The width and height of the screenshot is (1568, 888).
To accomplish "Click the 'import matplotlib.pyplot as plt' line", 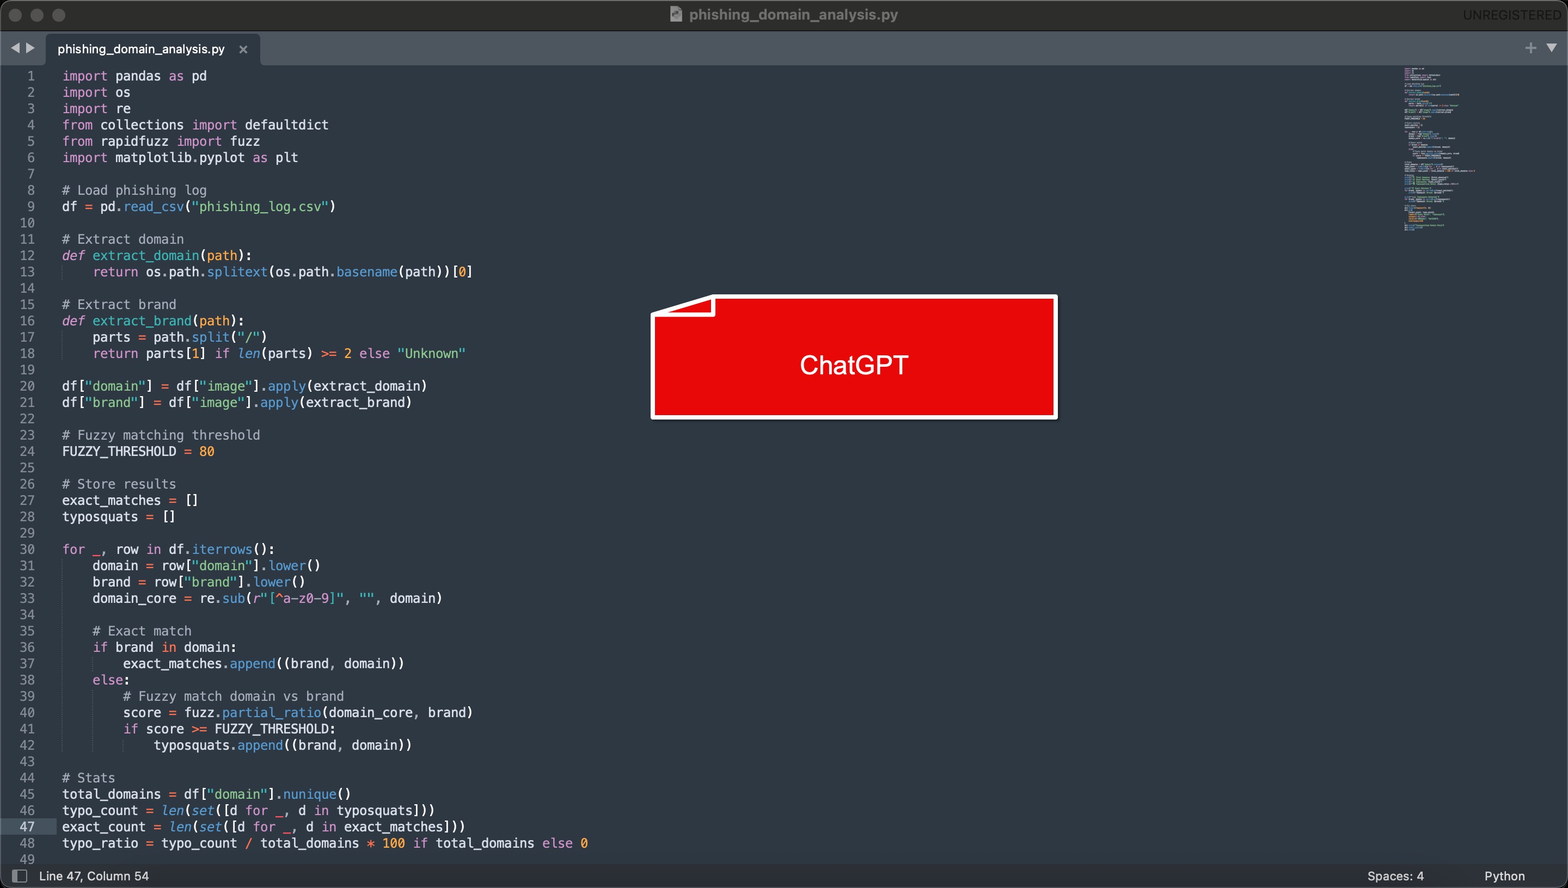I will click(x=180, y=157).
